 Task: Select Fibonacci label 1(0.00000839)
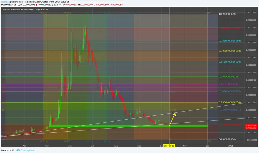tap(227, 14)
